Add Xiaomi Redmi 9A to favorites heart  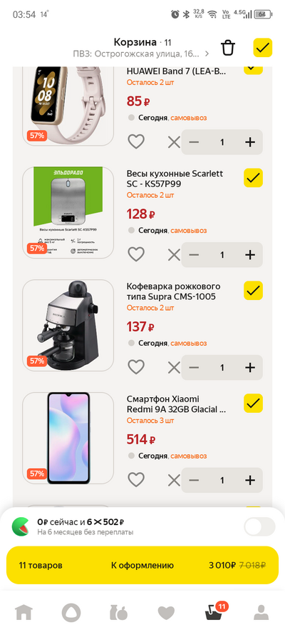point(136,480)
